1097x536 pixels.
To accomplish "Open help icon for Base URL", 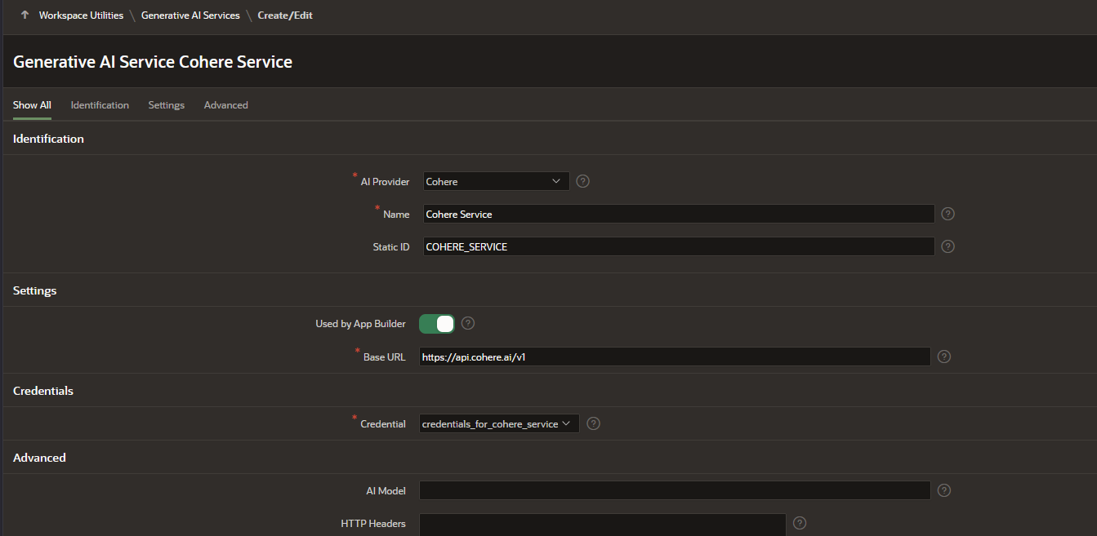I will [x=943, y=357].
